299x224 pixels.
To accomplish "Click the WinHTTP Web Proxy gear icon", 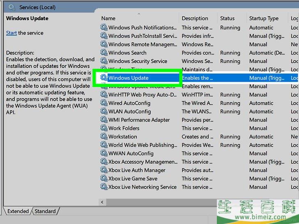I will [x=104, y=94].
